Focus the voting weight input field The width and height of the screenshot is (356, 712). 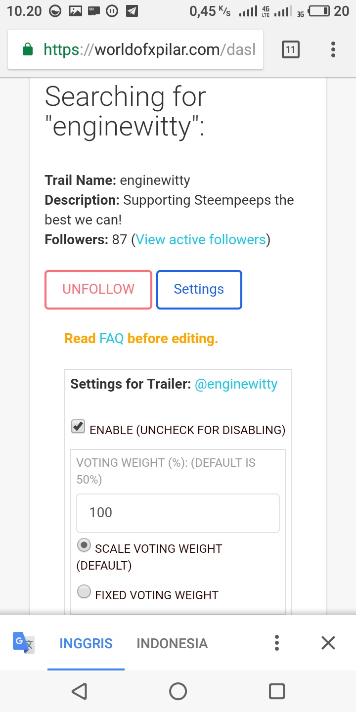(x=178, y=513)
